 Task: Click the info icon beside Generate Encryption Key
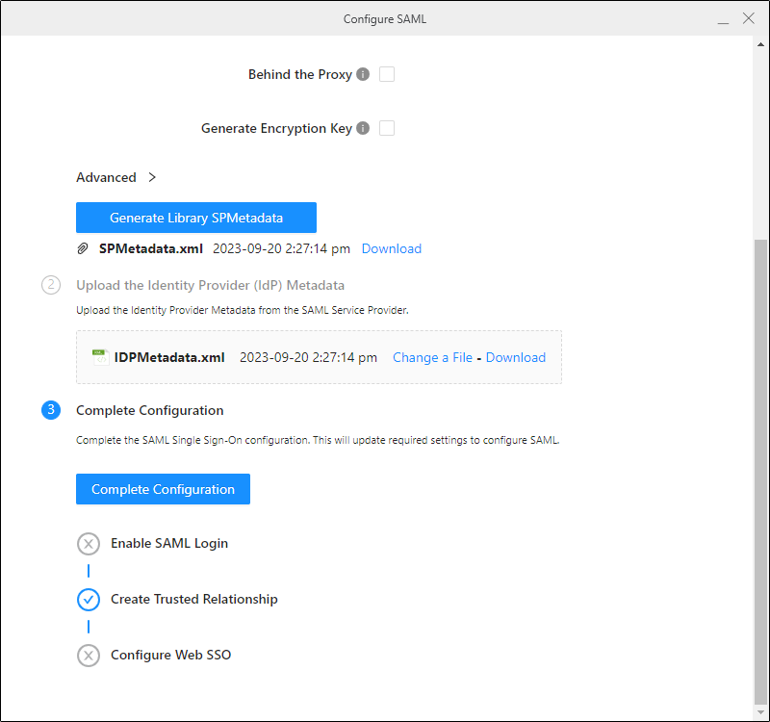[x=363, y=128]
